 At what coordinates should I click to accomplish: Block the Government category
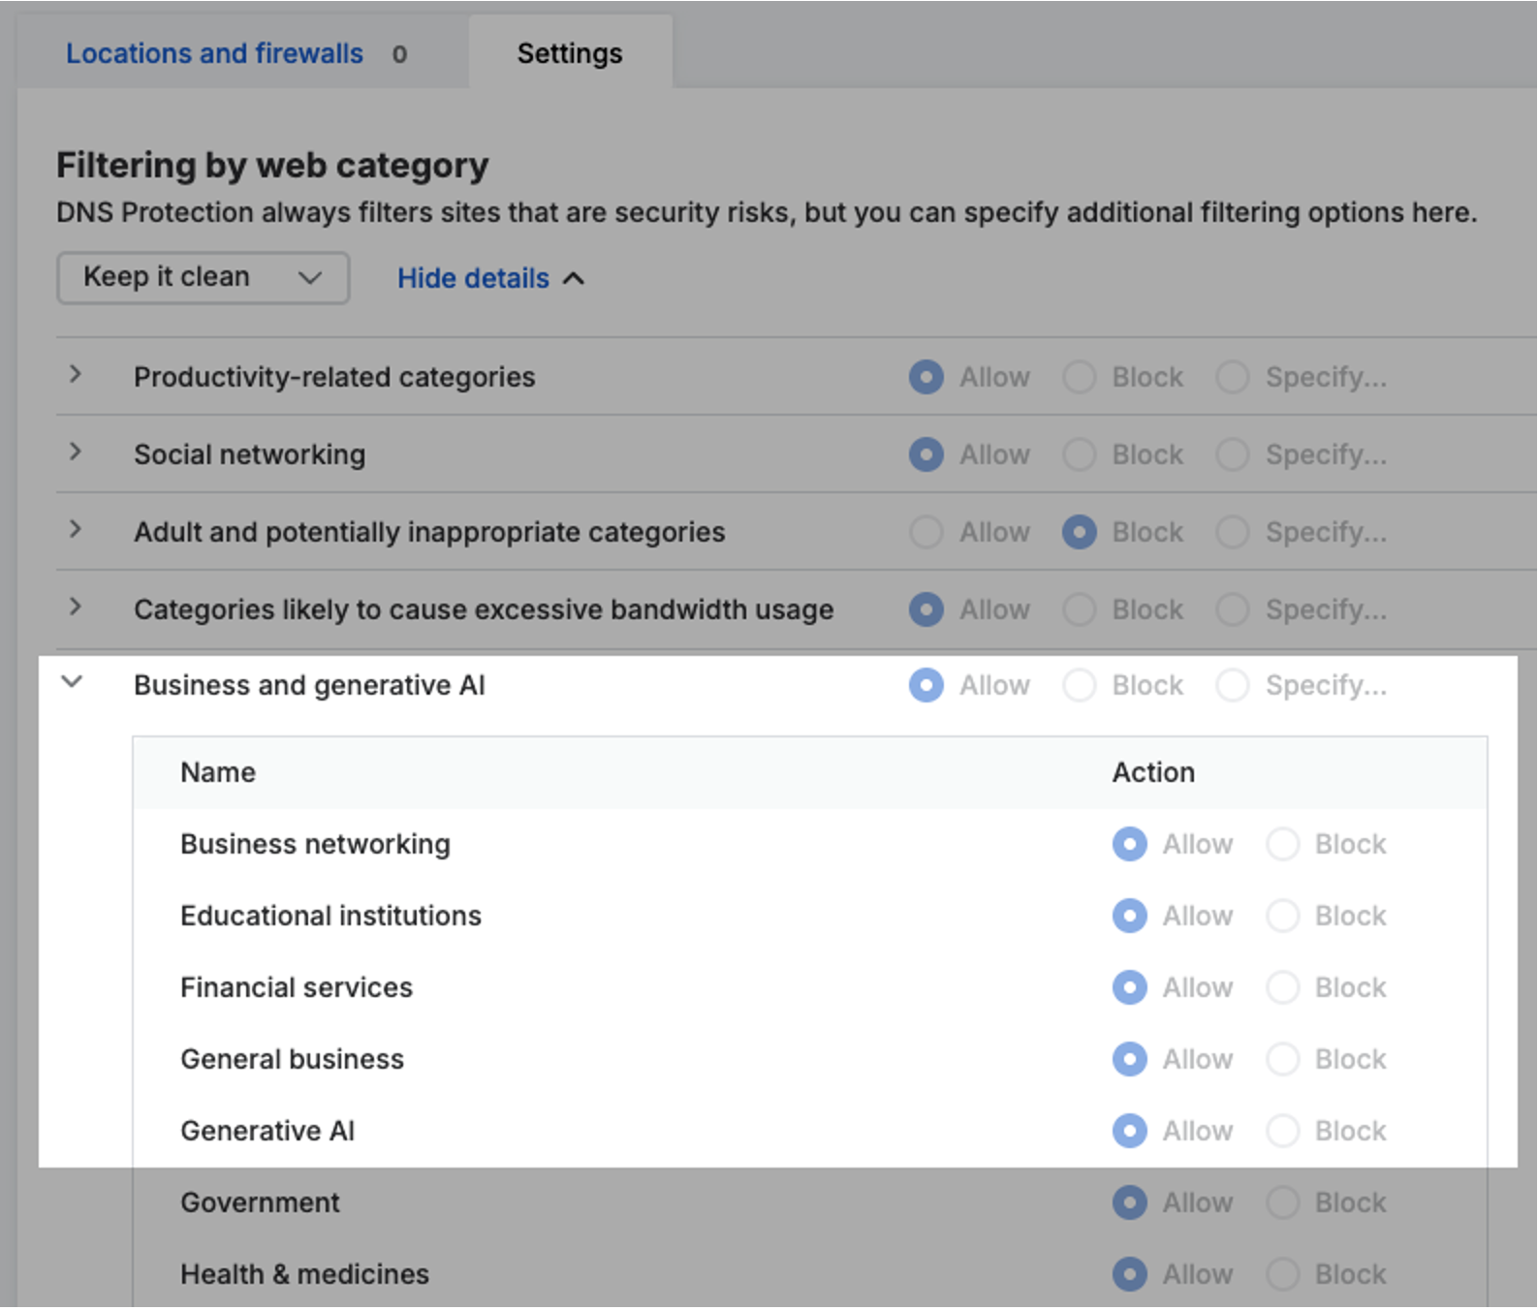[x=1282, y=1202]
